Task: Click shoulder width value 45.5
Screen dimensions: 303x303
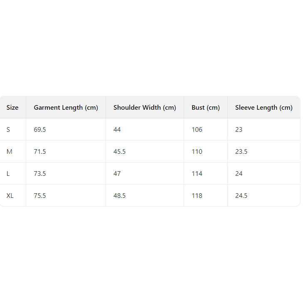Action: pos(119,152)
